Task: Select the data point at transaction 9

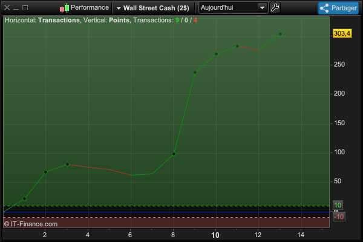Action: (x=195, y=73)
